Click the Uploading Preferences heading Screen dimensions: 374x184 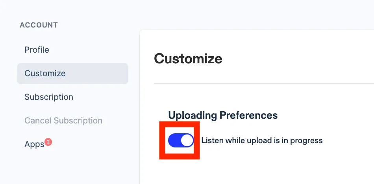(223, 115)
